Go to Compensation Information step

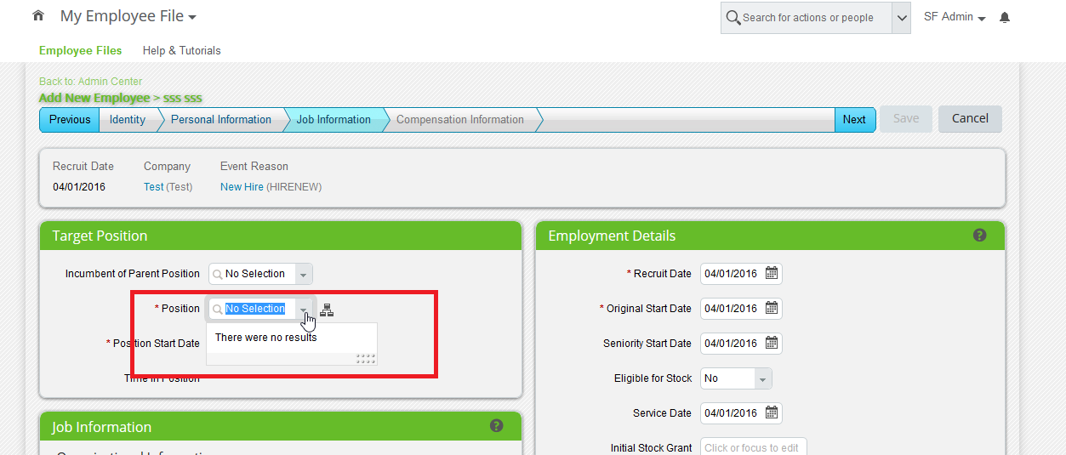pyautogui.click(x=460, y=120)
